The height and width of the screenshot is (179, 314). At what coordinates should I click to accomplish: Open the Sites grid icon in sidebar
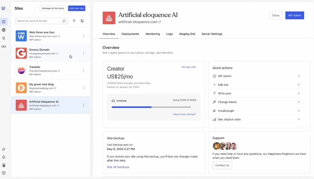point(4,22)
